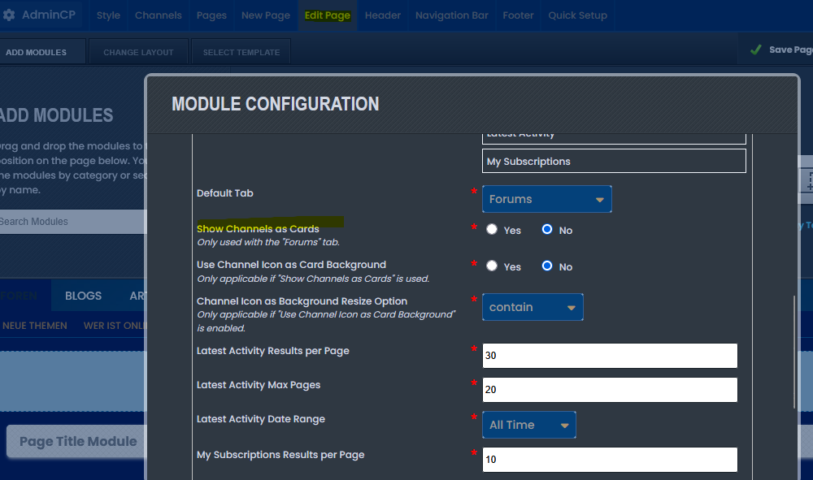Click the Default Tab label
The height and width of the screenshot is (480, 813).
click(x=225, y=193)
